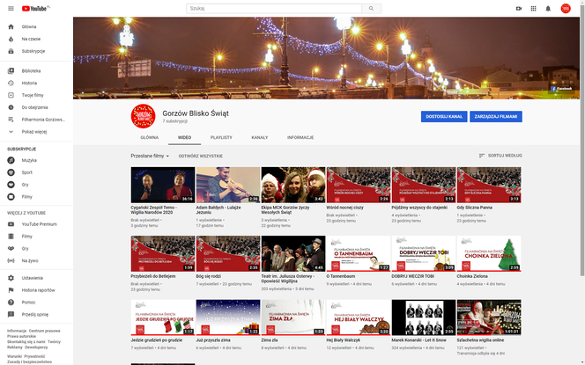Image resolution: width=585 pixels, height=365 pixels.
Task: Click the YouTube logo
Action: [x=36, y=8]
